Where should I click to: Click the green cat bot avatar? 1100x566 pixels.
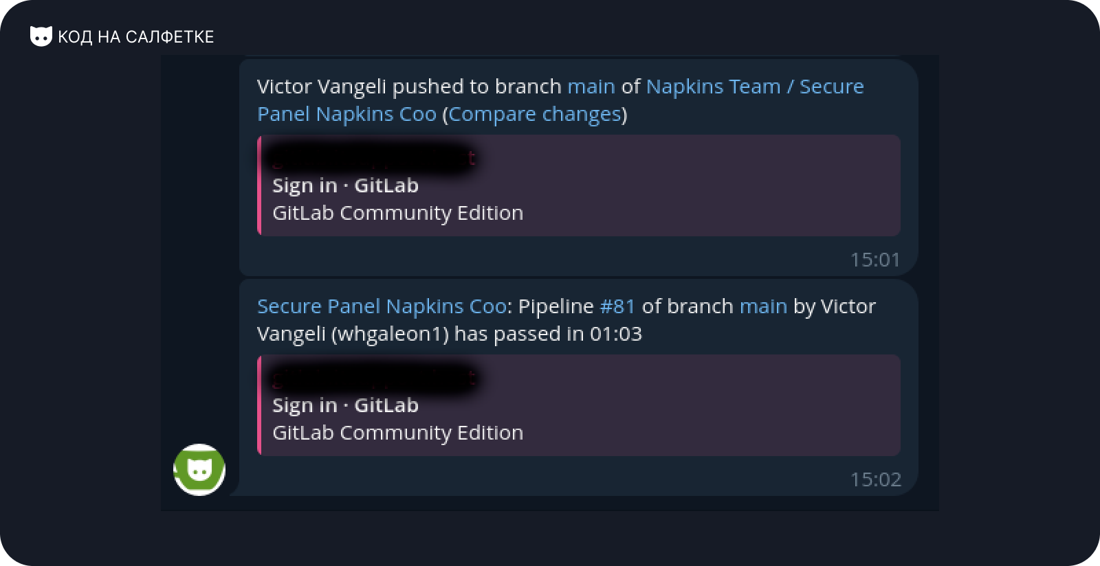199,470
